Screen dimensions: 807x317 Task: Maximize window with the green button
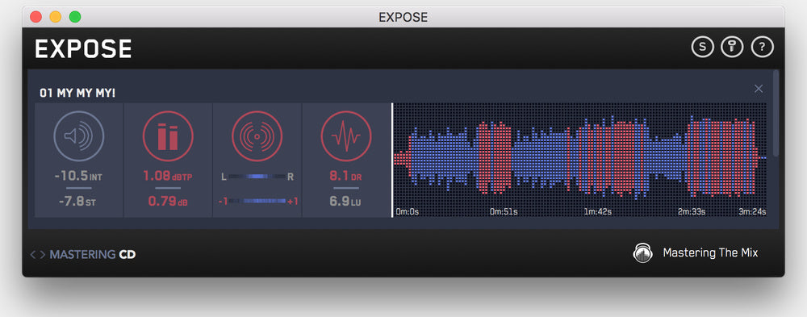75,17
